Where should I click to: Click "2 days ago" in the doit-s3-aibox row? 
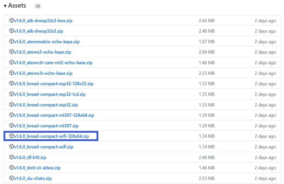pyautogui.click(x=265, y=168)
